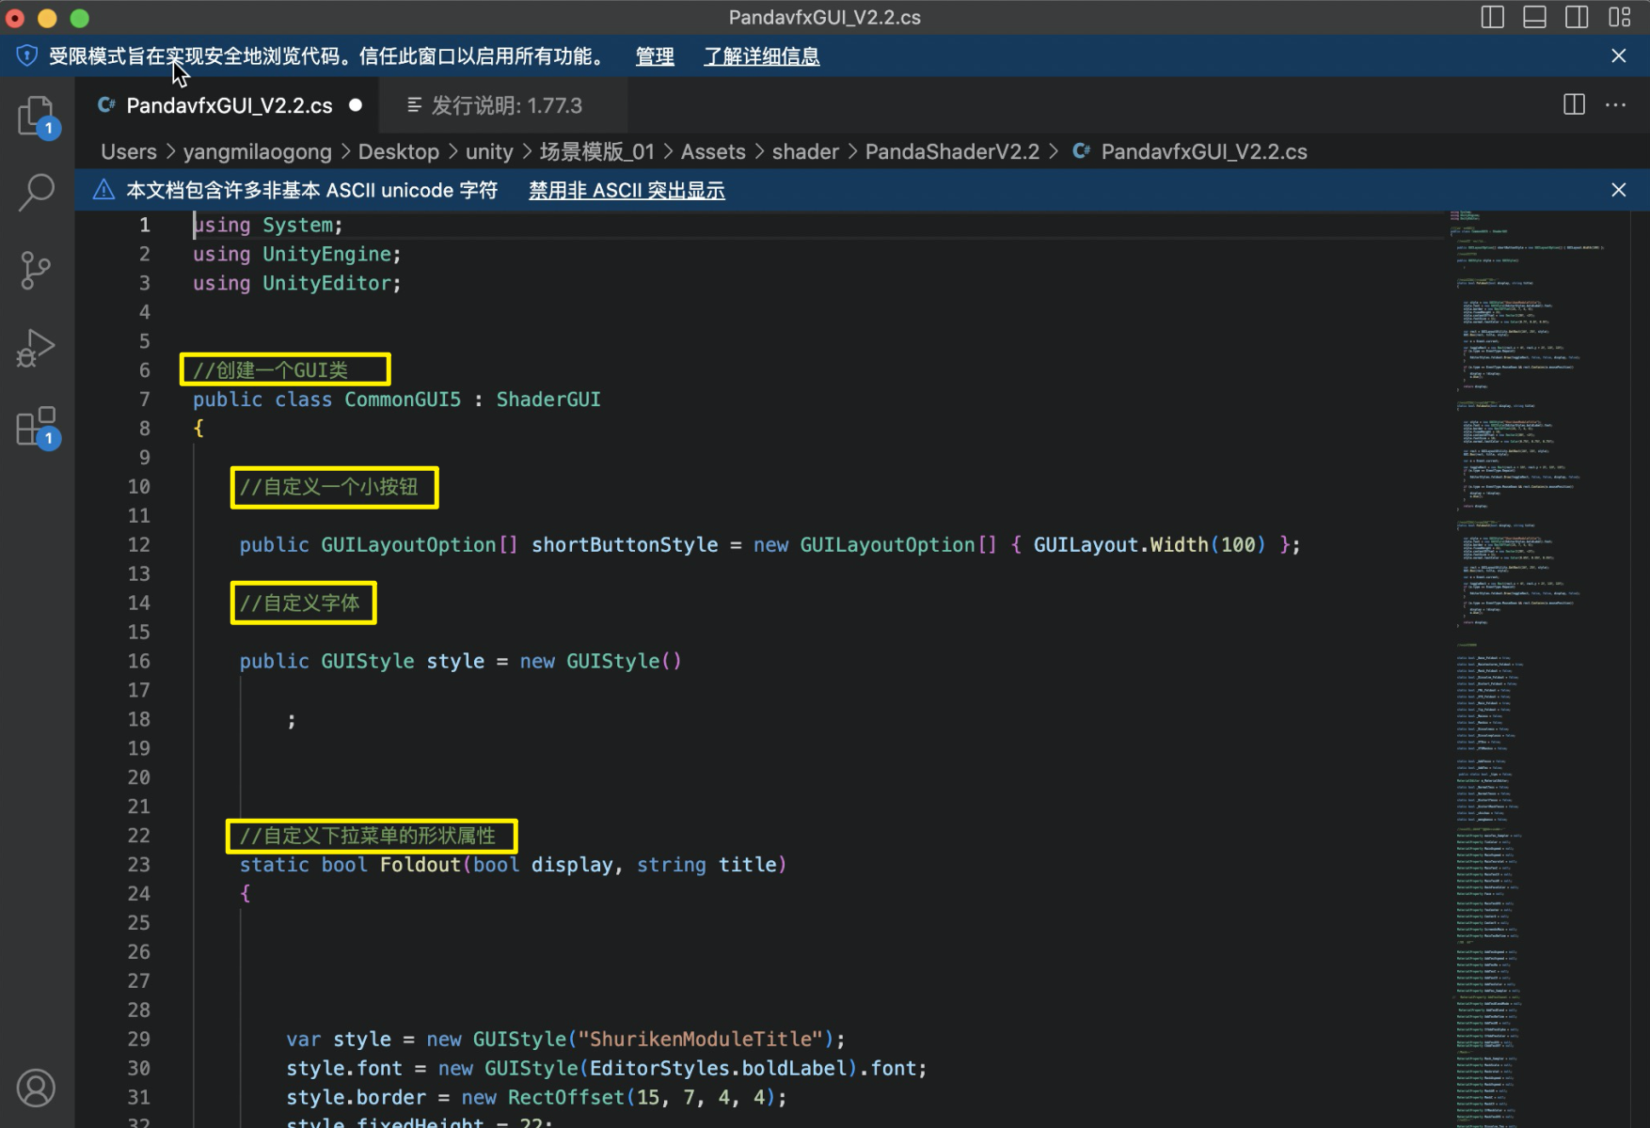Open the Explorer view in activity bar
1650x1128 pixels.
click(x=37, y=117)
